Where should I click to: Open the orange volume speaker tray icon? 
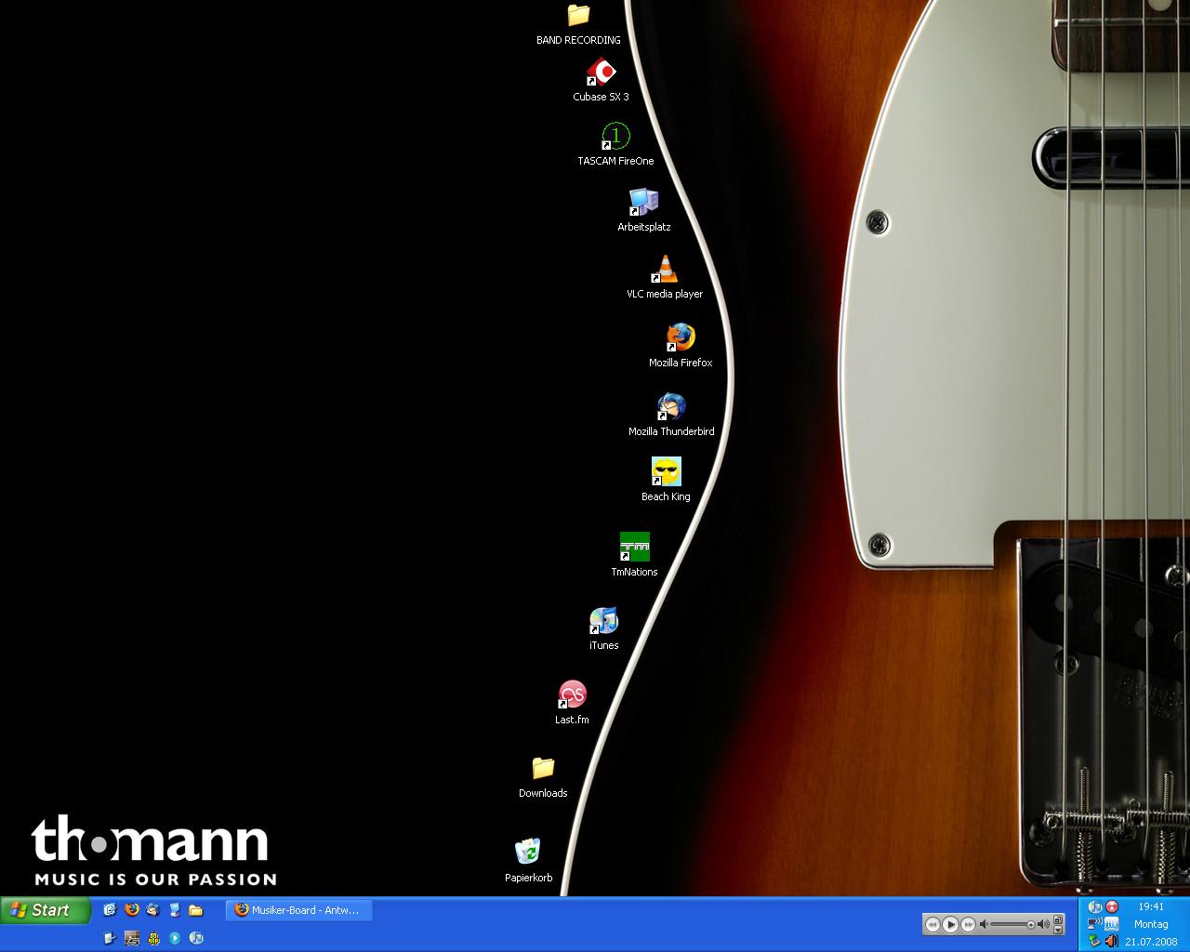[1112, 941]
